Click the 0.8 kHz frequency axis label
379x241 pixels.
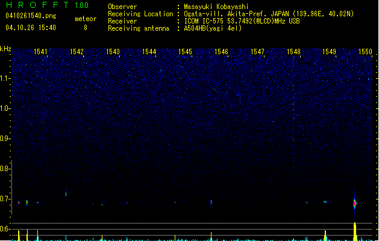coord(5,169)
